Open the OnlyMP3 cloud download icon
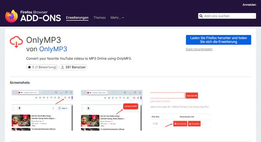261x142 pixels. pyautogui.click(x=16, y=42)
